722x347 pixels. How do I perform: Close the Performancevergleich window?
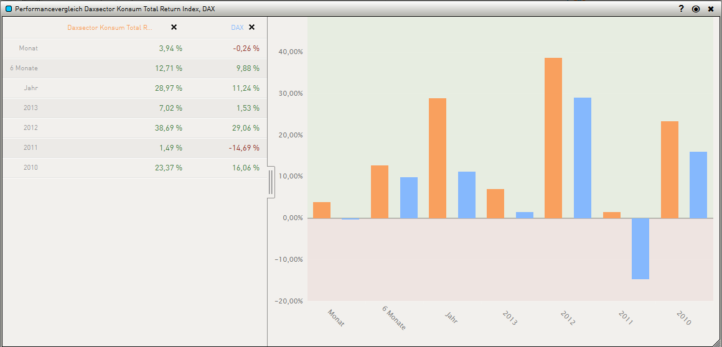711,9
